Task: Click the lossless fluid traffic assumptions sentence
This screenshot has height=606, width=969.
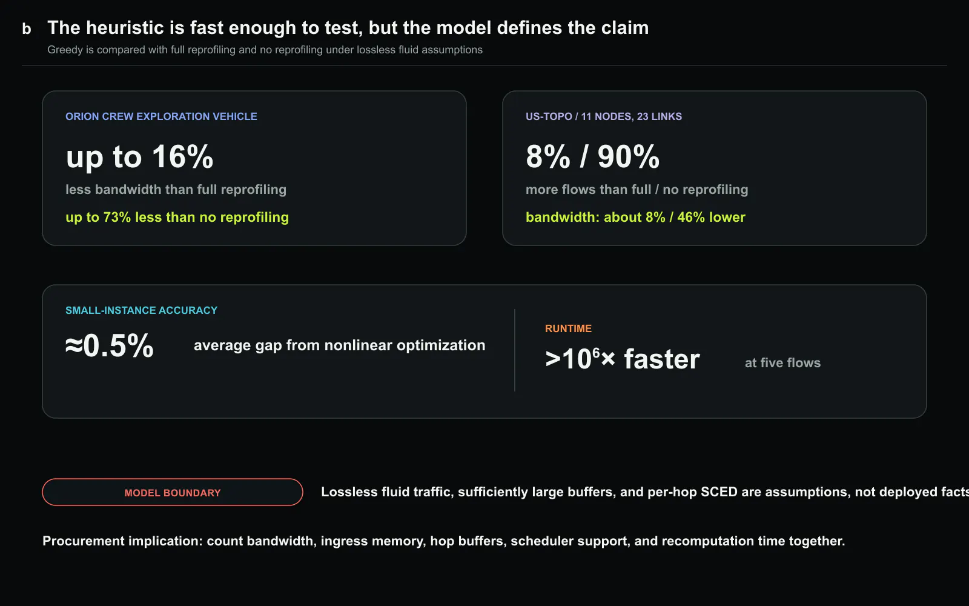Action: coord(645,492)
